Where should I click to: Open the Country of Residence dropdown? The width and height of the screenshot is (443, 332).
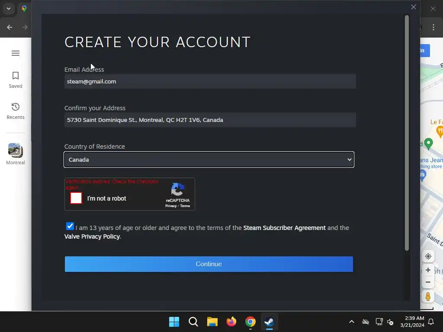pyautogui.click(x=209, y=160)
